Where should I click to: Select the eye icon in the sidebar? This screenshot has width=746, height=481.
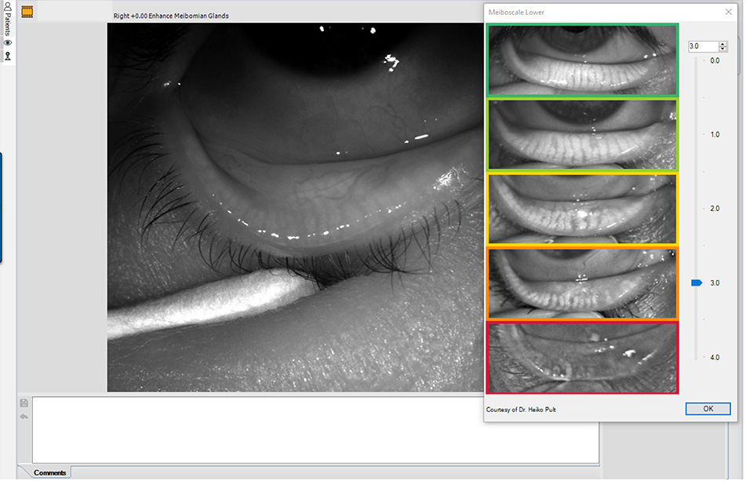8,43
